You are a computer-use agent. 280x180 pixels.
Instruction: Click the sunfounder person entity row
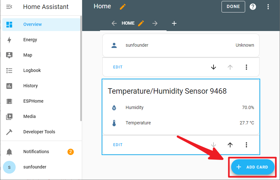[181, 45]
